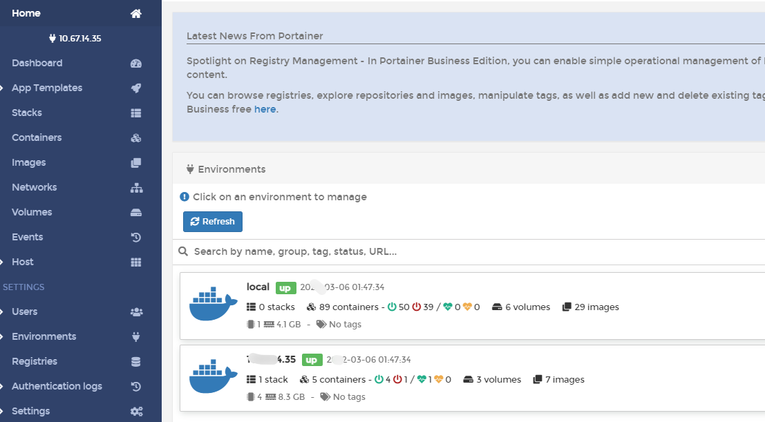Expand the Settings sidebar section
765x422 pixels.
click(x=4, y=411)
